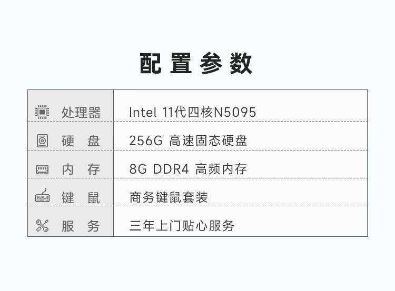395x291 pixels.
Task: Select the 服务 row label
Action: point(81,226)
